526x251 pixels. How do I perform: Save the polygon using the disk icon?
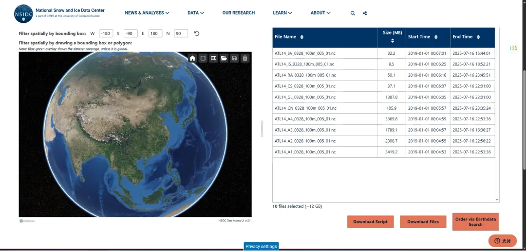coord(234,58)
